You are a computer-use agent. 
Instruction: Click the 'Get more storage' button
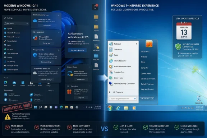pos(46,79)
